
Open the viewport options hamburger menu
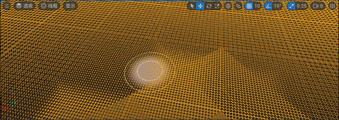point(6,6)
